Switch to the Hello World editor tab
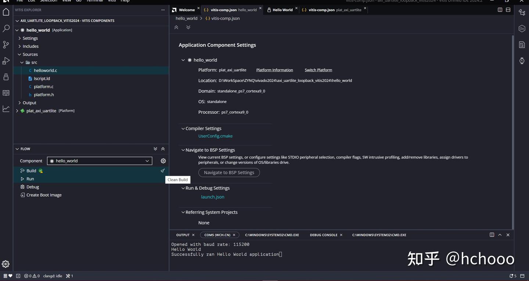The width and height of the screenshot is (529, 281). [283, 10]
